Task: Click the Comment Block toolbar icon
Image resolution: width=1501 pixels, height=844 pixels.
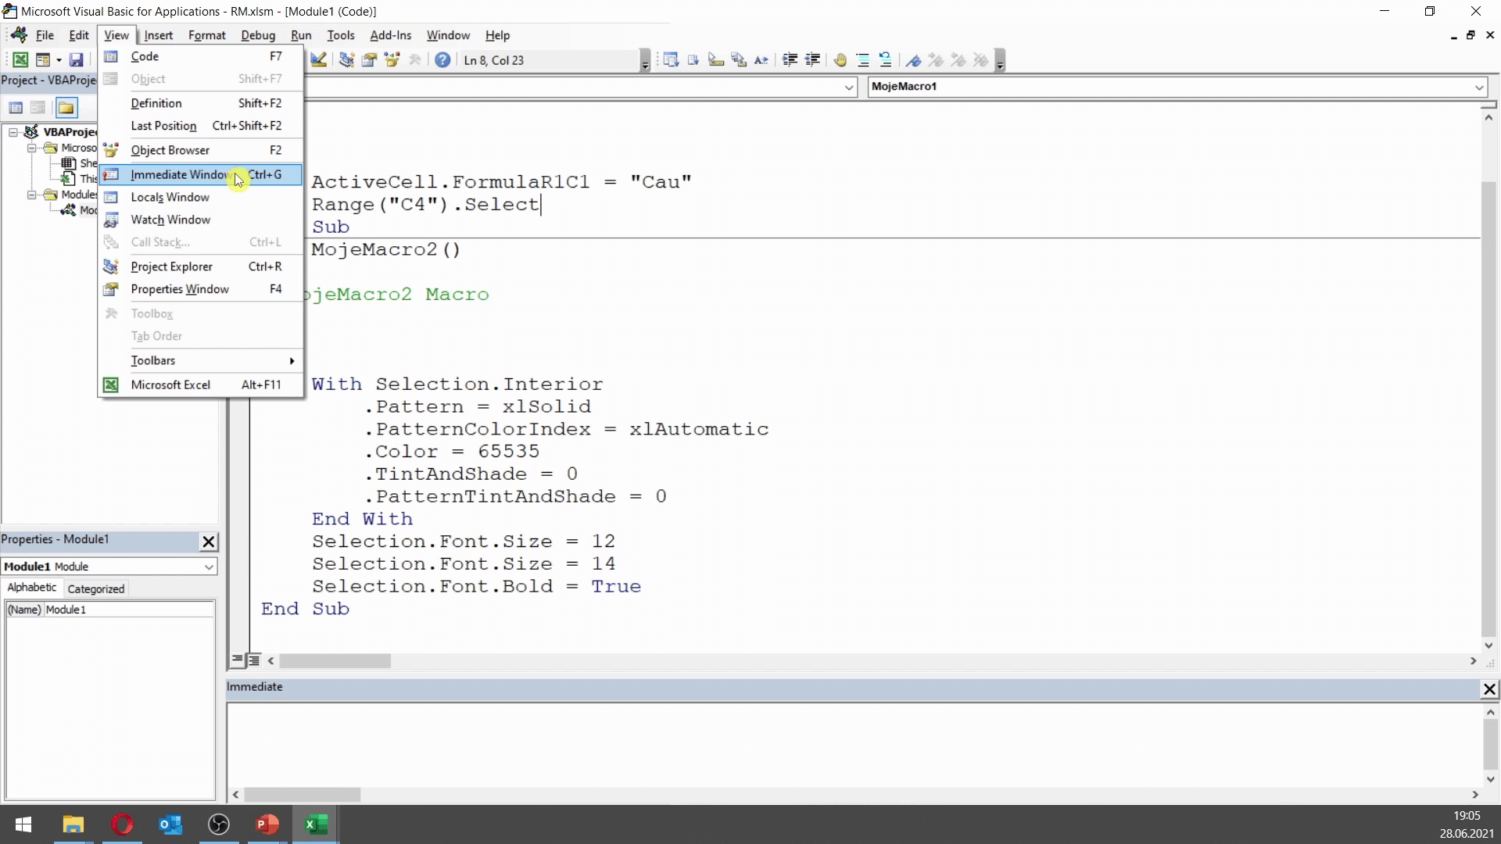Action: pyautogui.click(x=863, y=60)
